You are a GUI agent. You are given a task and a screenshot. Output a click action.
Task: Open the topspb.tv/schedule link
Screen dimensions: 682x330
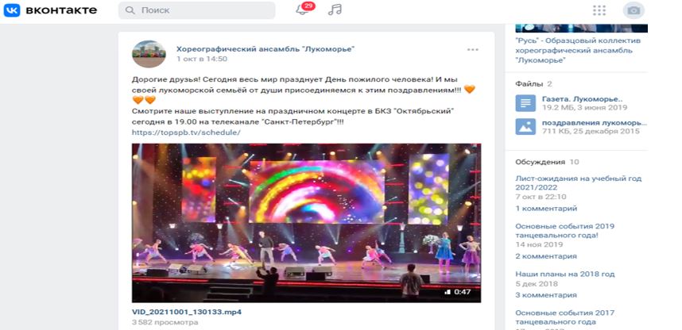[186, 132]
